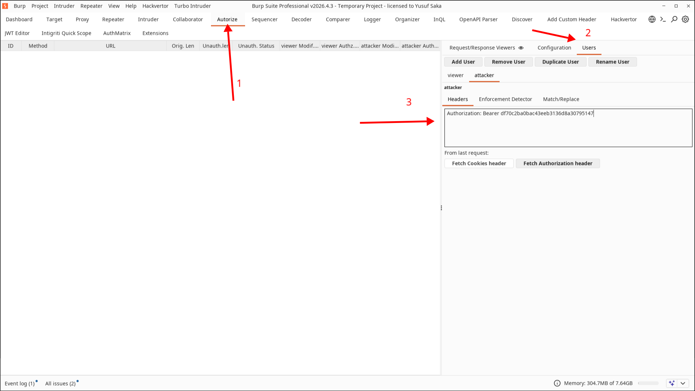Open All issues in status bar
Image resolution: width=695 pixels, height=391 pixels.
pyautogui.click(x=61, y=383)
